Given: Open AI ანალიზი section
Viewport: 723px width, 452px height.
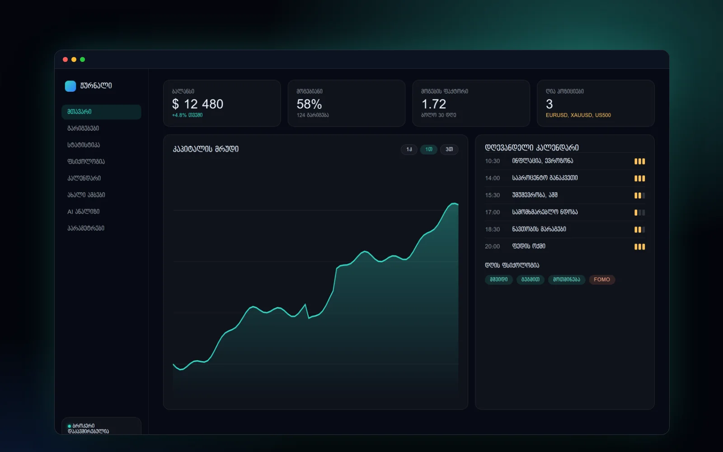Looking at the screenshot, I should [101, 212].
